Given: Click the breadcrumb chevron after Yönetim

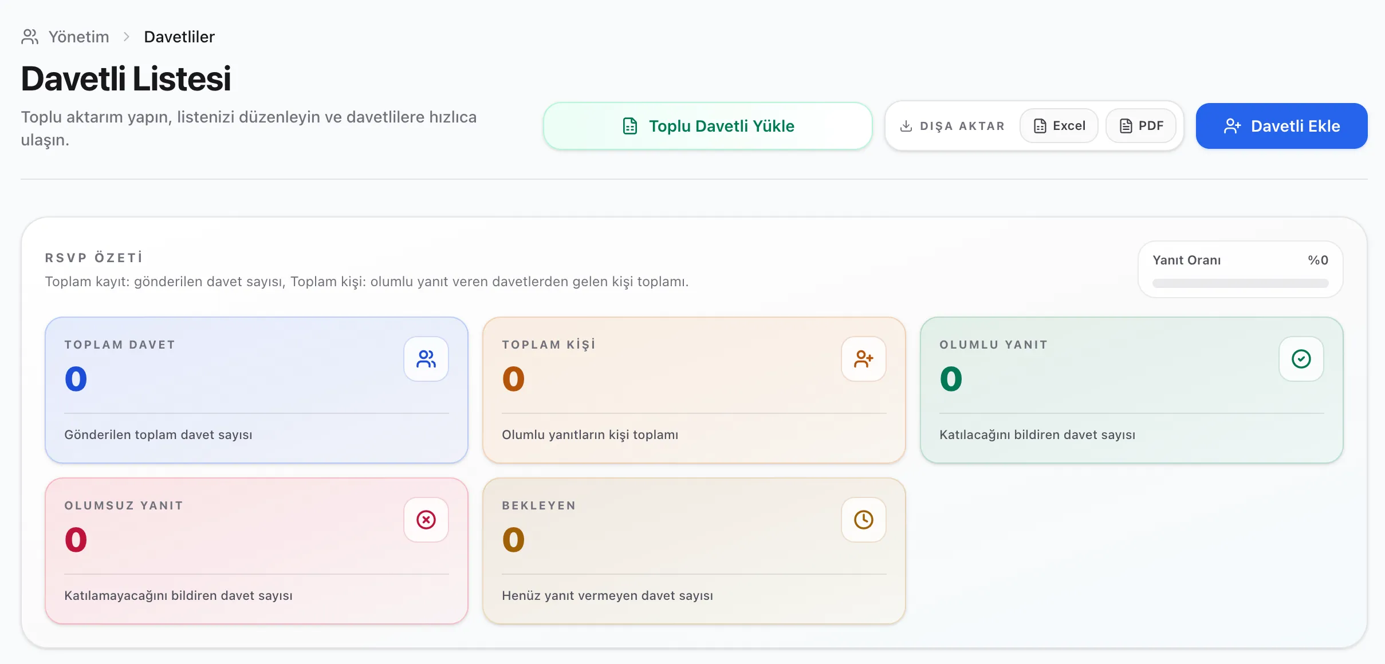Looking at the screenshot, I should (x=127, y=37).
